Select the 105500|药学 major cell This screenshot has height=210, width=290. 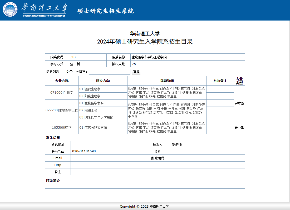(x=62, y=128)
